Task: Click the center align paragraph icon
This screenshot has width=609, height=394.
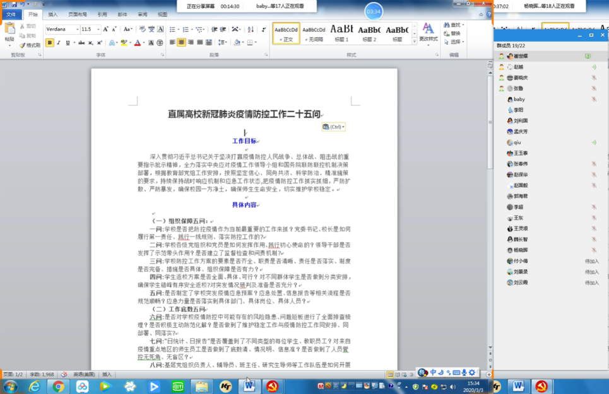Action: coord(181,43)
